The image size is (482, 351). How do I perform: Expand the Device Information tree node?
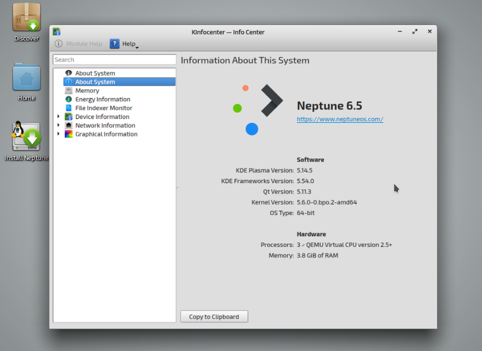[58, 117]
